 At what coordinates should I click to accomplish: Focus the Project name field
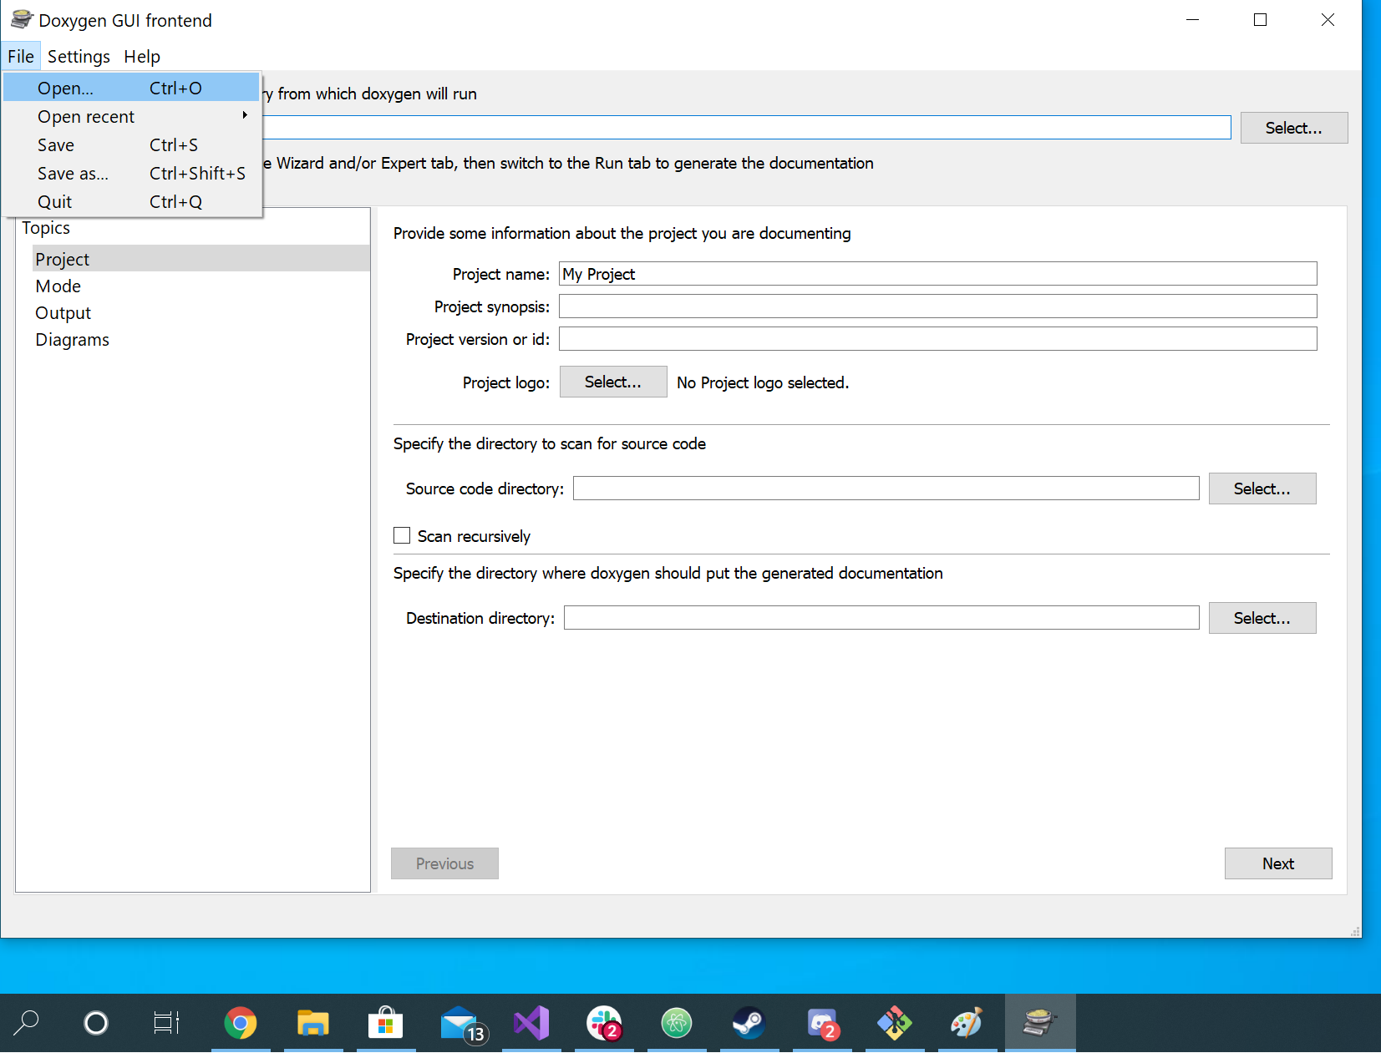coord(937,274)
